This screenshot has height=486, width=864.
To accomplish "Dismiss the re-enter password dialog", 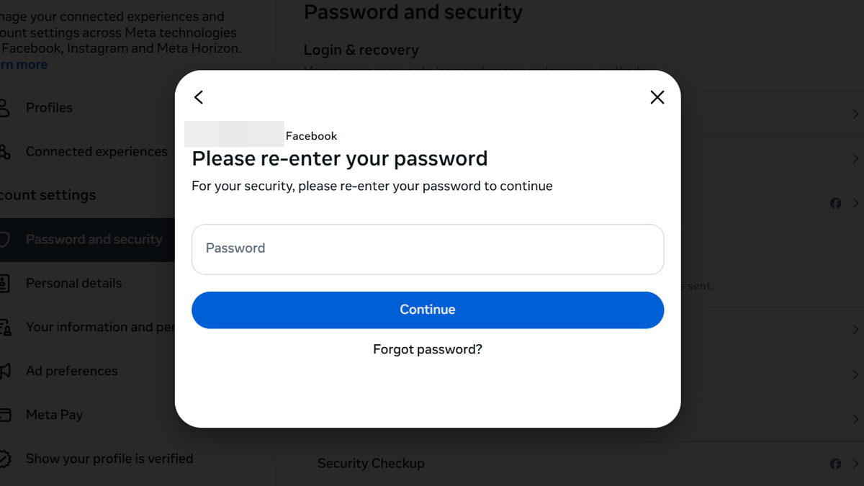I will 657,96.
